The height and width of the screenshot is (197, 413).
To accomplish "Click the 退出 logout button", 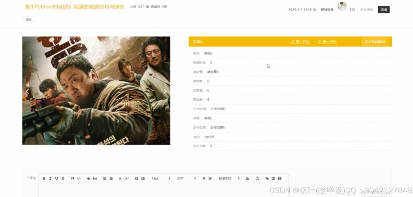I will pyautogui.click(x=384, y=10).
